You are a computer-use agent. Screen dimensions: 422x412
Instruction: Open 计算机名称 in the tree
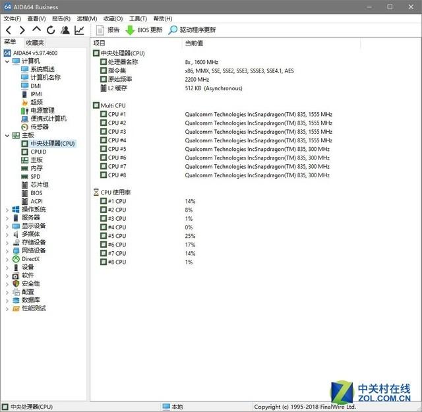41,78
